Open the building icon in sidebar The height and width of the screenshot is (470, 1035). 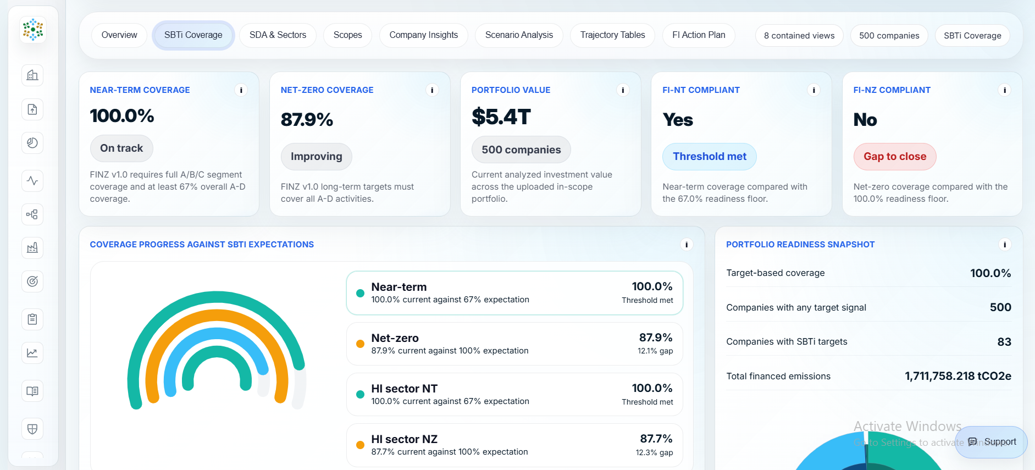pos(32,75)
